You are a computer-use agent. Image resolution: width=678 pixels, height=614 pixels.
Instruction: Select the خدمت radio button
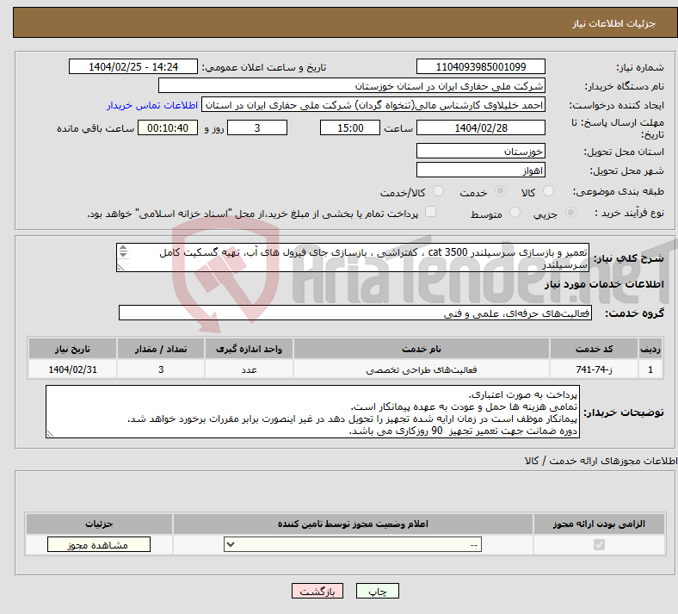[x=500, y=191]
